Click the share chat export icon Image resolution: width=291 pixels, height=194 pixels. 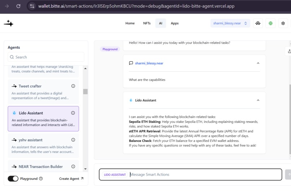tap(289, 51)
